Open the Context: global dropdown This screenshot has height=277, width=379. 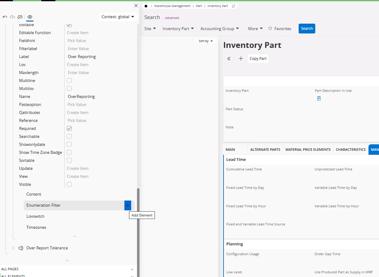(118, 17)
